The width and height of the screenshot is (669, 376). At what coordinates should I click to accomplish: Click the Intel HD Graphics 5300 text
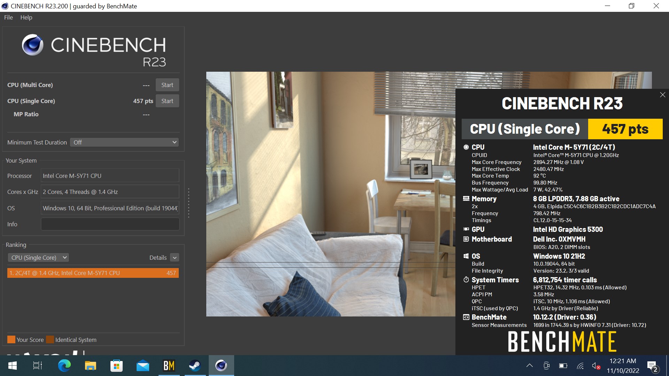point(568,229)
